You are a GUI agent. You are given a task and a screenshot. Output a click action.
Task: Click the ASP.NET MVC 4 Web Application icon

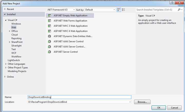pyautogui.click(x=49, y=31)
